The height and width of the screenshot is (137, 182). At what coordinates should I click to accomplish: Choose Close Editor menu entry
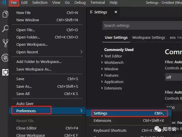[x=47, y=128]
